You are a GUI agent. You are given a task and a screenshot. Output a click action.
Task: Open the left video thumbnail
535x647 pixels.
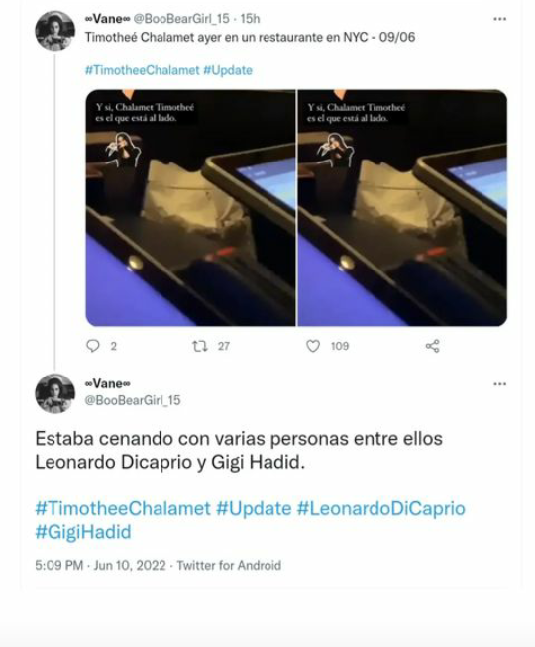click(190, 208)
